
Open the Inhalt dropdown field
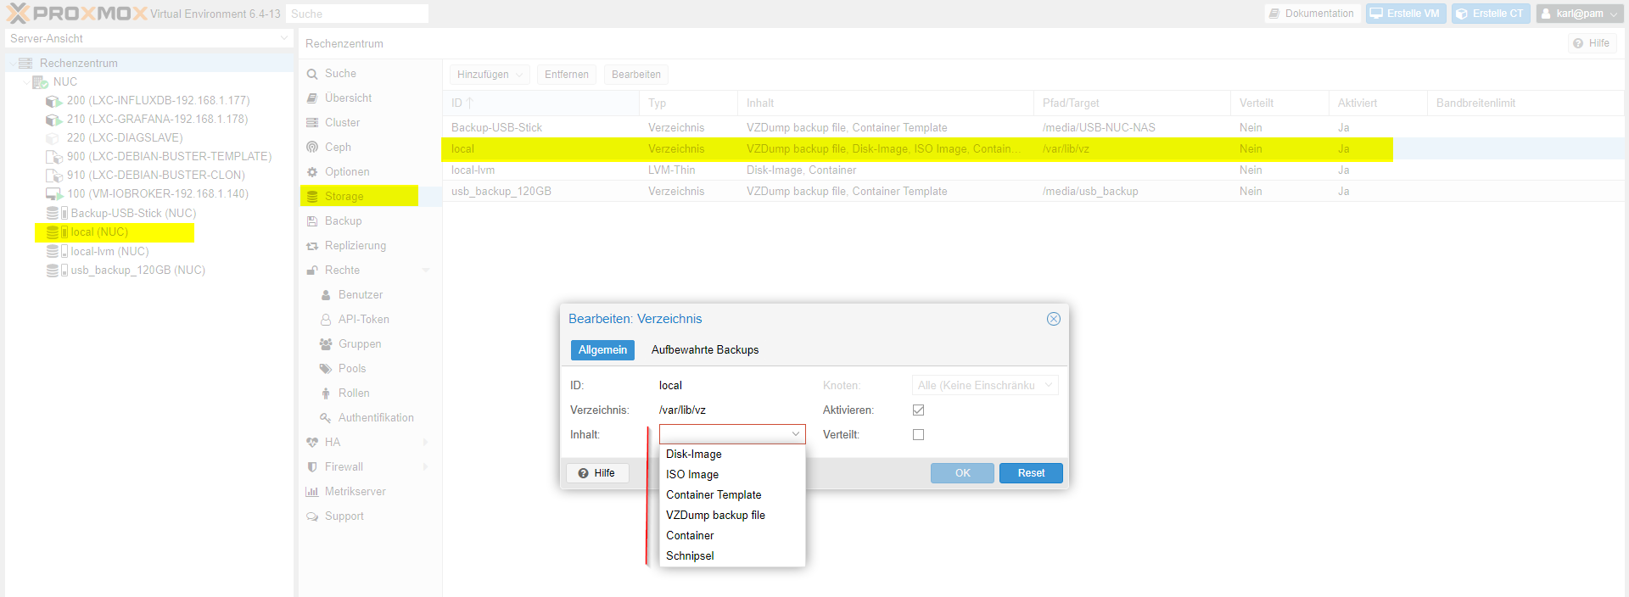732,434
